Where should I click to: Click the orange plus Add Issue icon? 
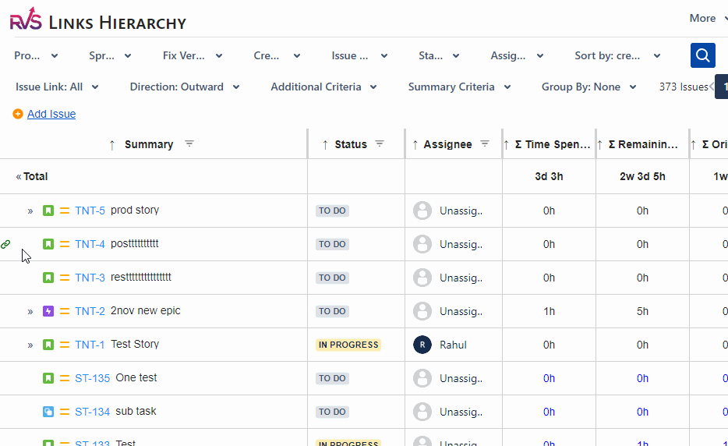[18, 114]
